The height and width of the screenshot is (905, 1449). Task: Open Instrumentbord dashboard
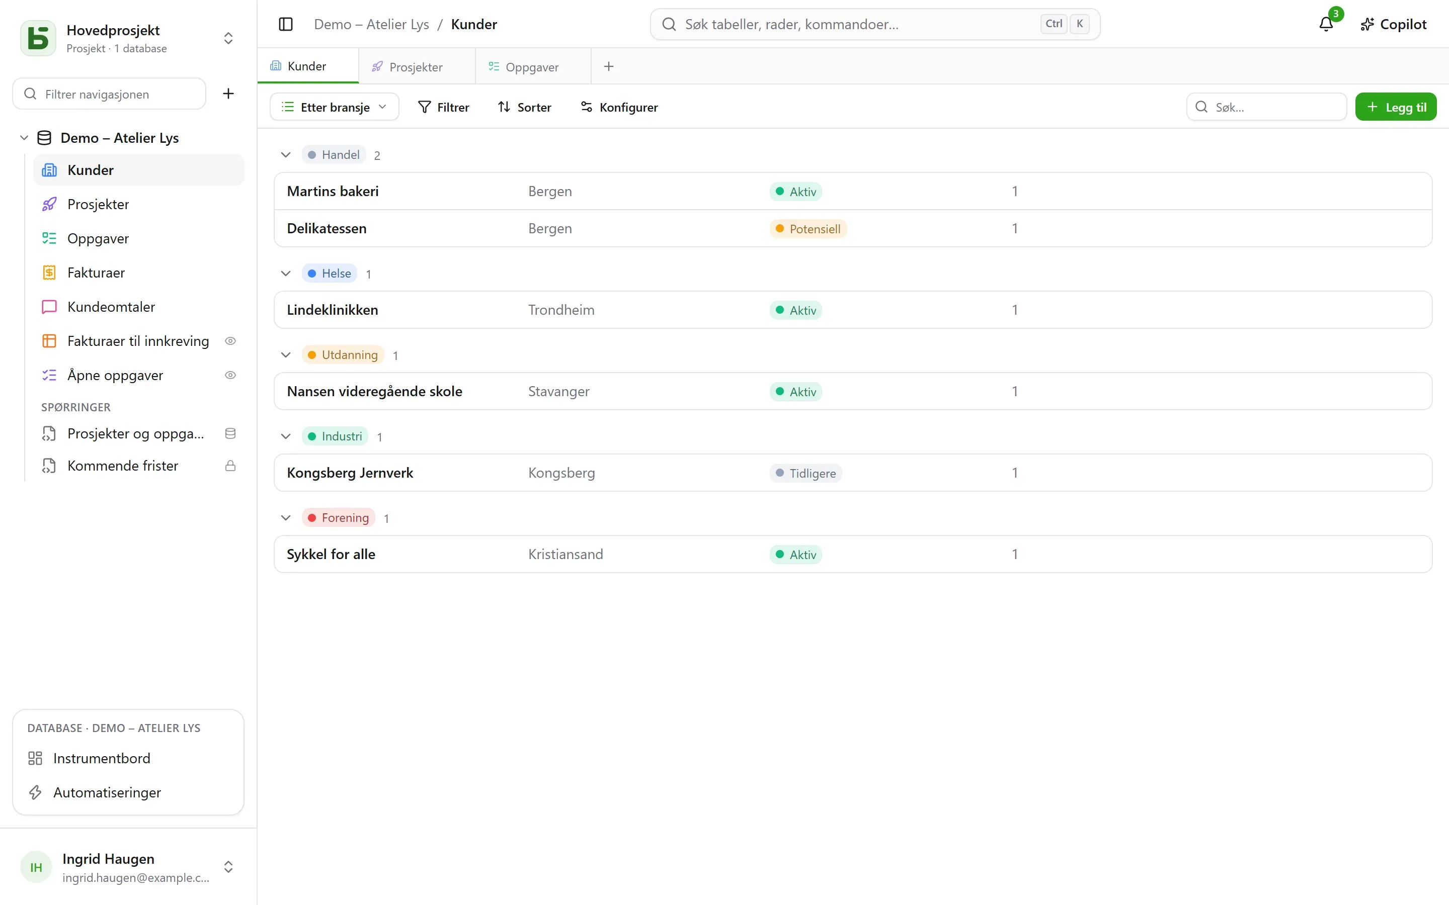[128, 758]
